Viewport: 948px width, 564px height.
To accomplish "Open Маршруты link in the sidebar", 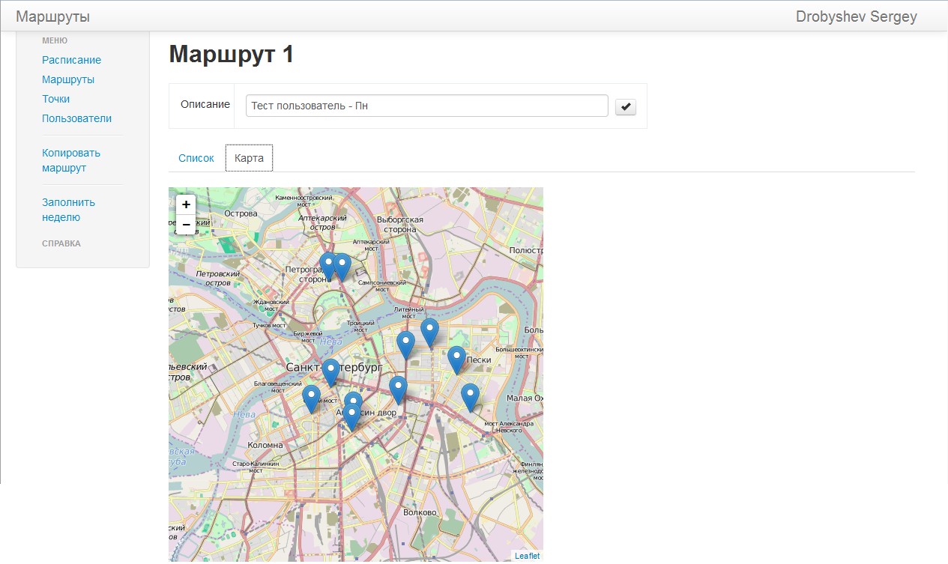I will [68, 79].
